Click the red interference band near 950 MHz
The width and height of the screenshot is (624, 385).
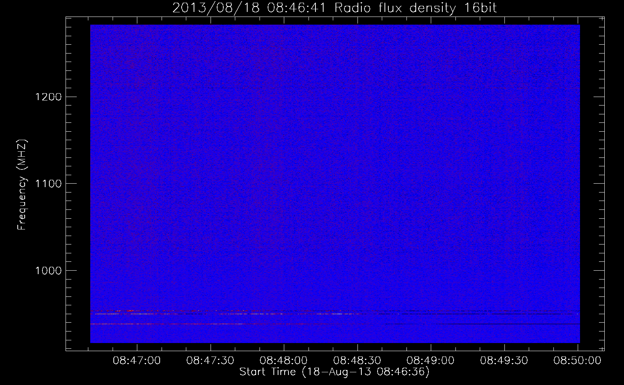pos(335,311)
